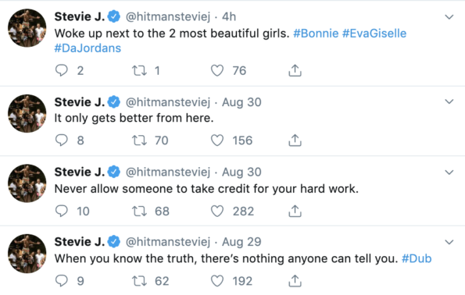The height and width of the screenshot is (295, 465).
Task: Expand options for the 'It only gets better' tweet
Action: click(x=449, y=101)
